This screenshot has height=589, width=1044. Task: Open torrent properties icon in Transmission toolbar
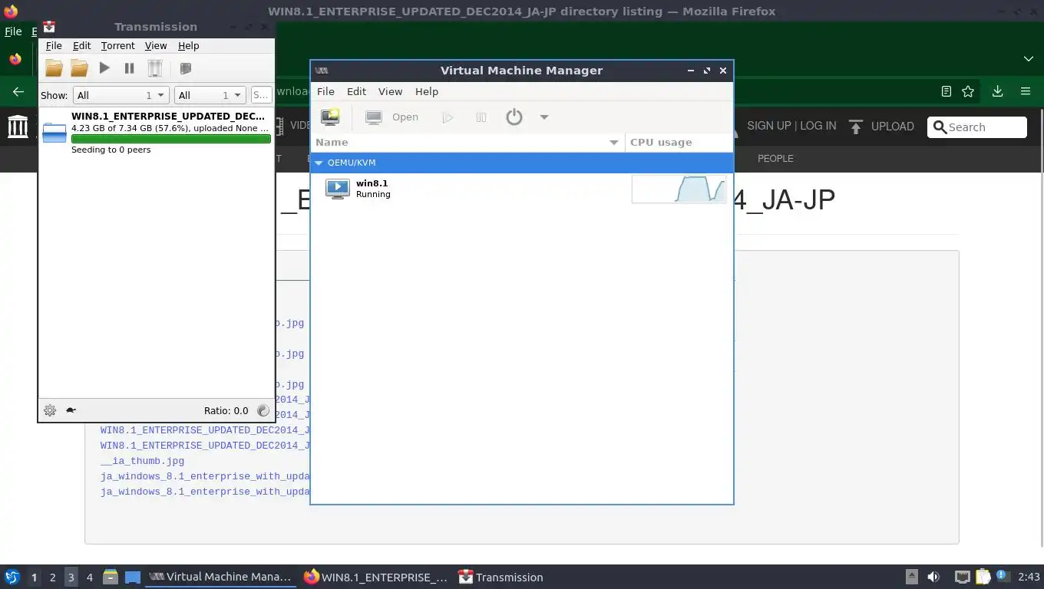point(185,68)
